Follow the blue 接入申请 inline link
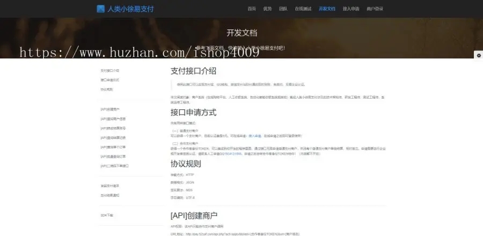This screenshot has width=483, height=236. click(255, 136)
